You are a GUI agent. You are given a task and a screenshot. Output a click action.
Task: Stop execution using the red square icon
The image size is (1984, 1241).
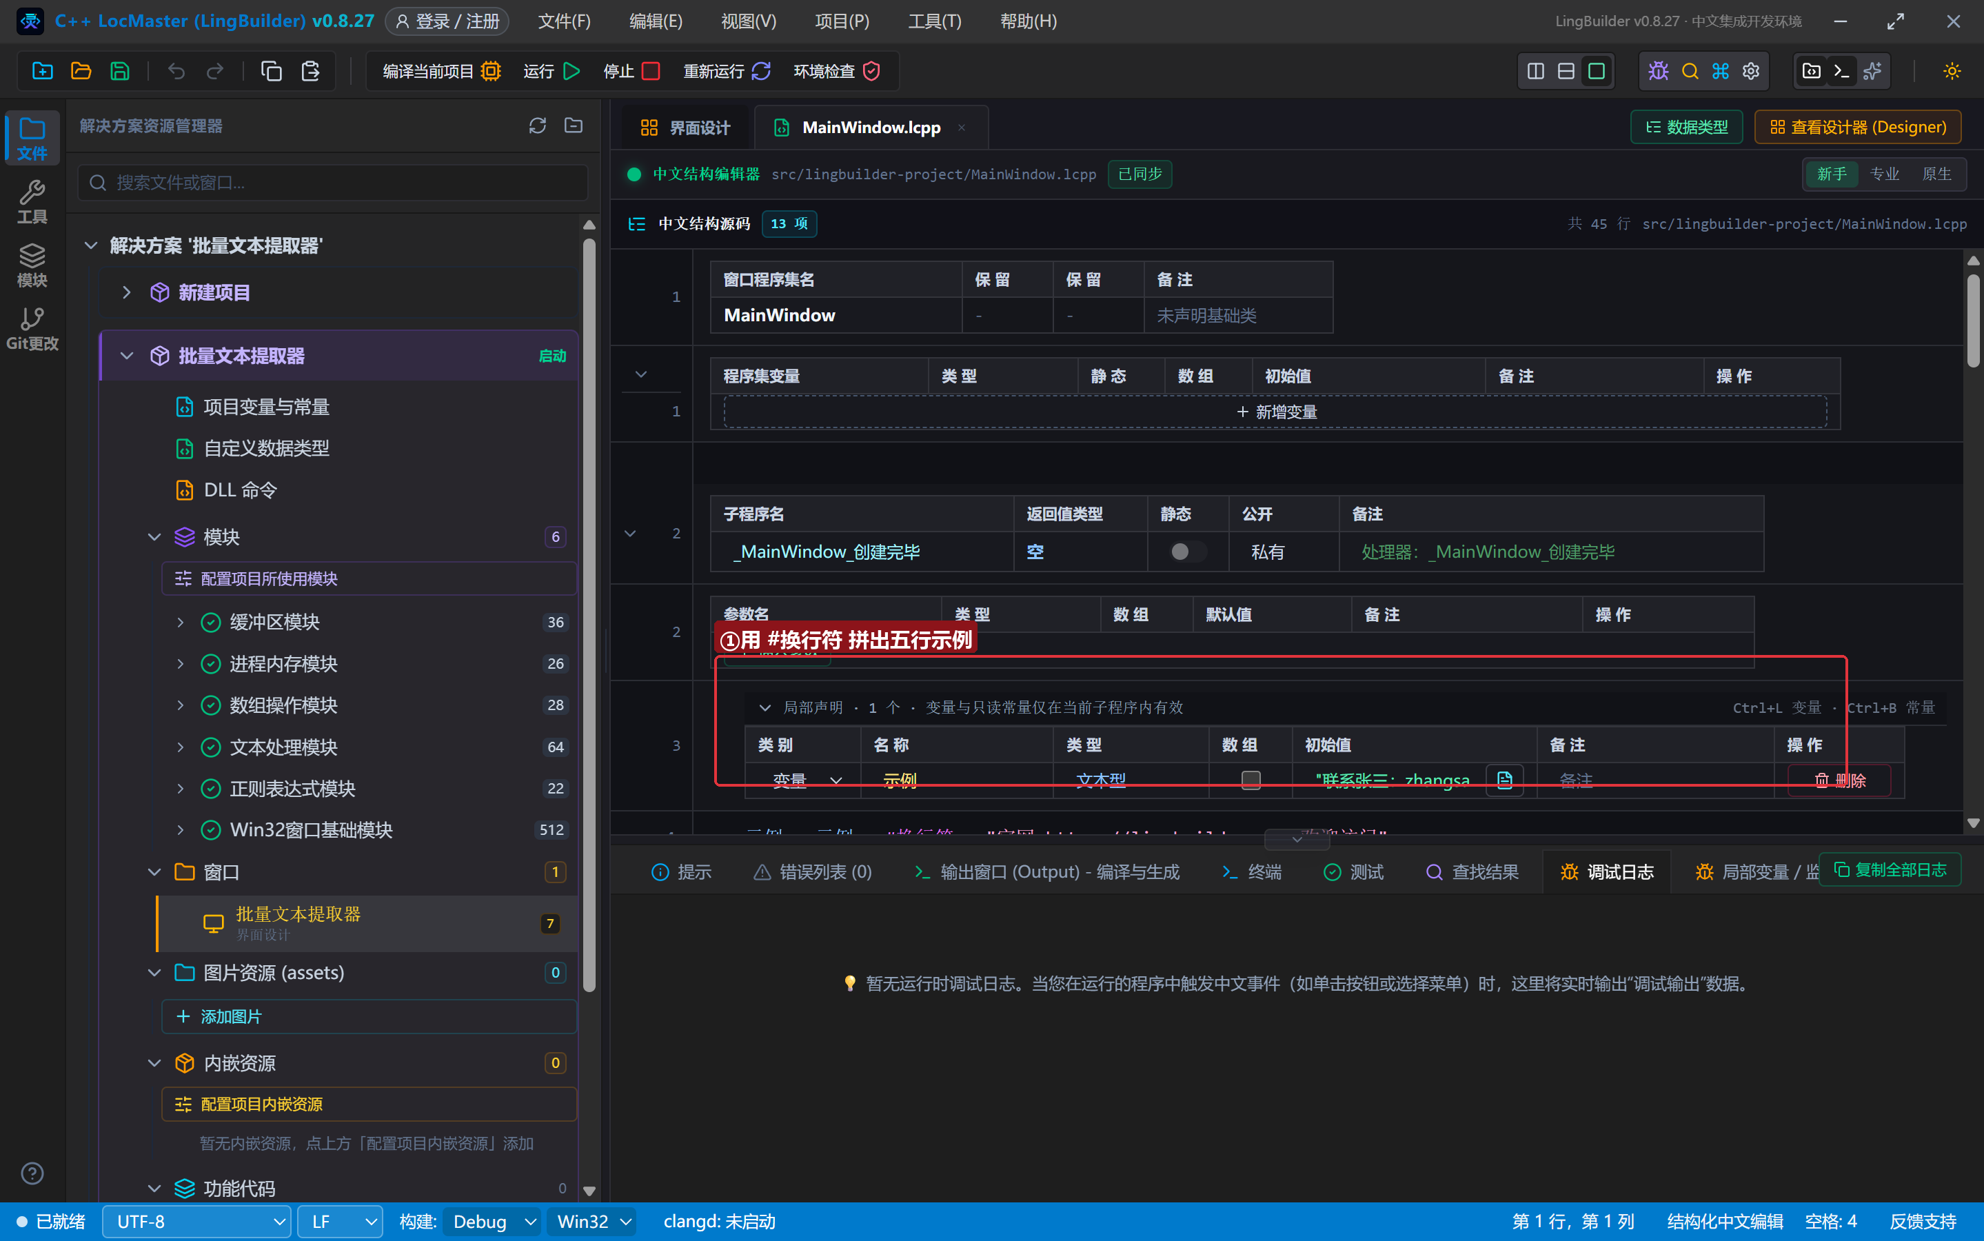tap(651, 72)
